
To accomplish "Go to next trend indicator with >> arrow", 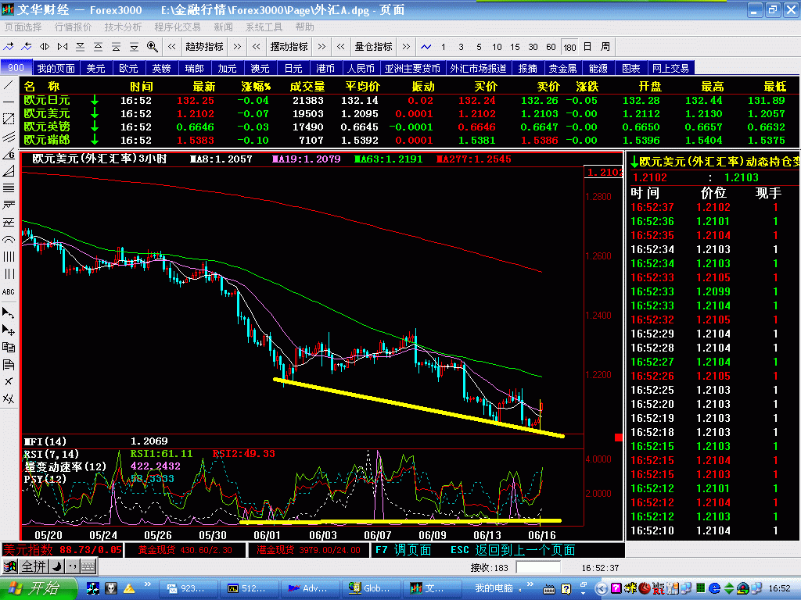I will click(x=237, y=47).
